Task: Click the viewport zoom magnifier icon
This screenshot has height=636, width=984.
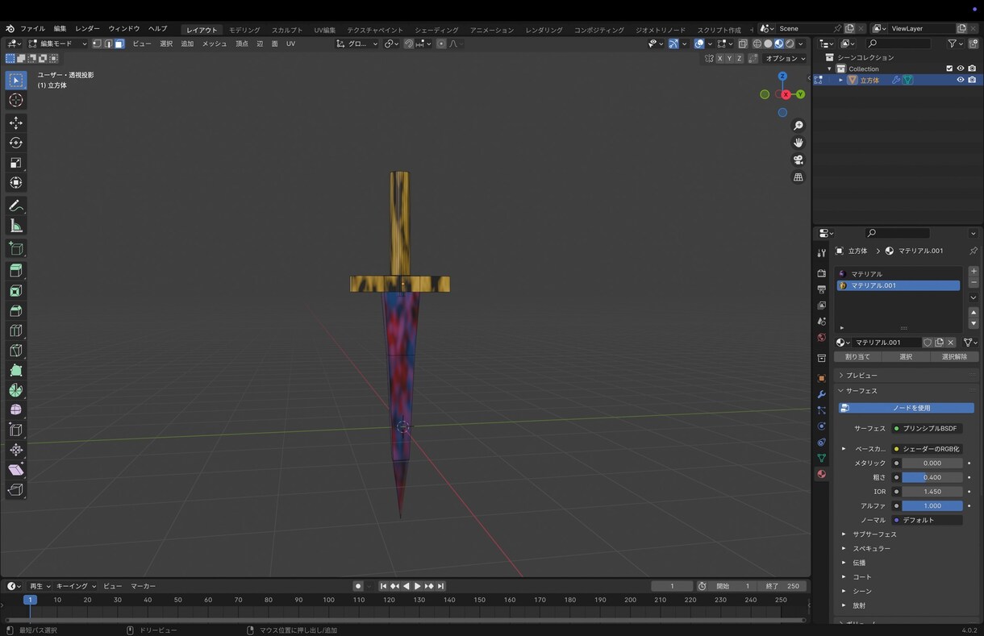Action: coord(798,126)
